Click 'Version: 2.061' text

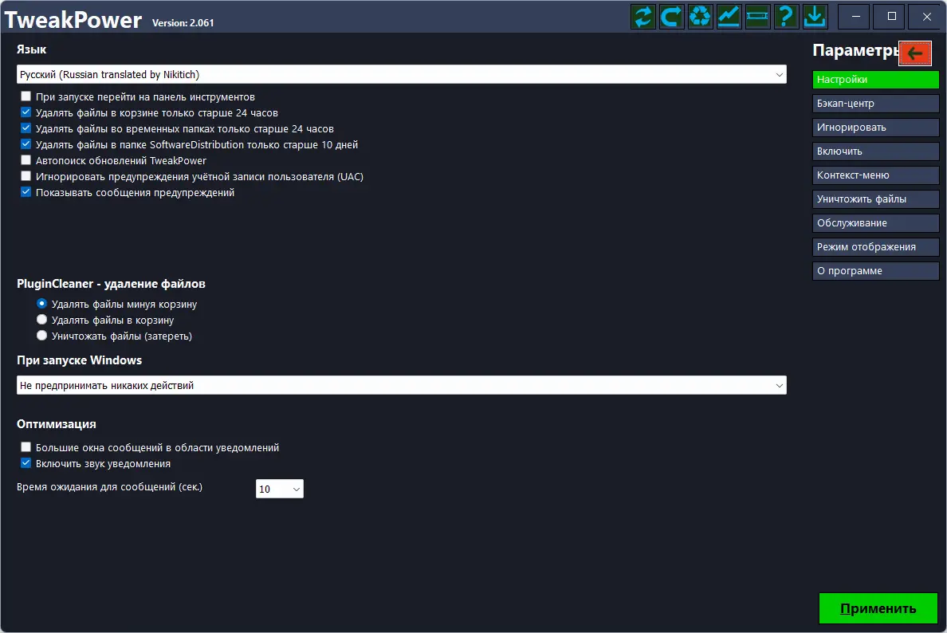coord(183,23)
